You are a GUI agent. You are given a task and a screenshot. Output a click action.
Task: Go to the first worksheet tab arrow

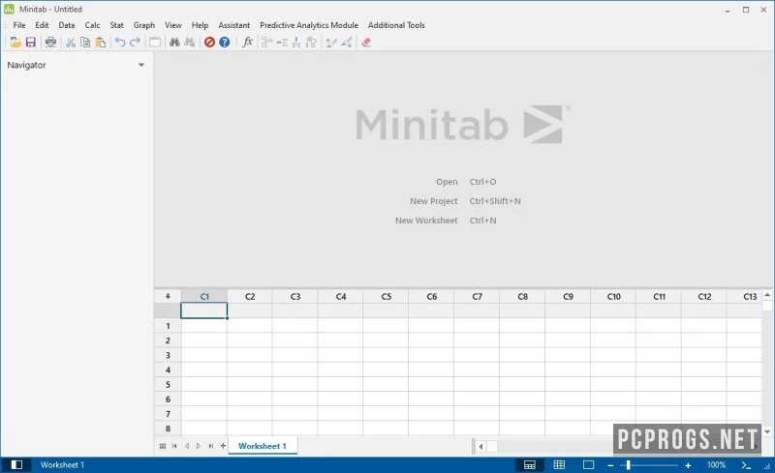174,446
